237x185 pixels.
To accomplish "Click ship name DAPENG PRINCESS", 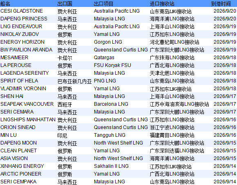I will click(24, 19).
